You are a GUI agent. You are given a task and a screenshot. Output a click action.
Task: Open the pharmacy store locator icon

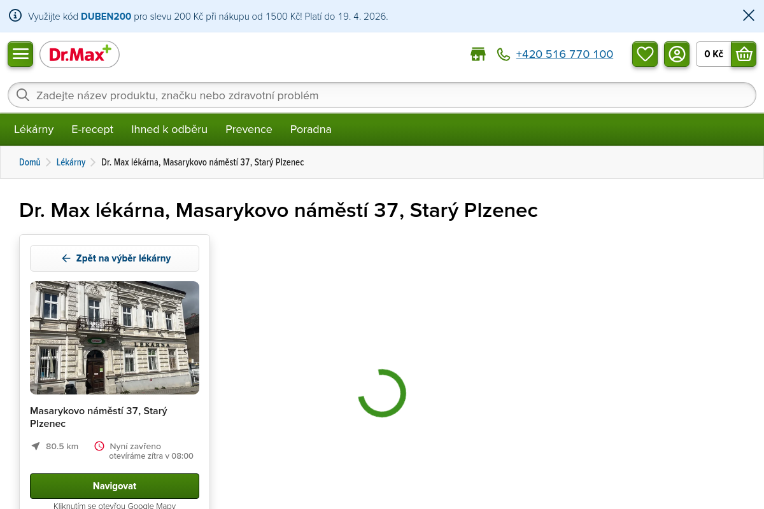478,54
